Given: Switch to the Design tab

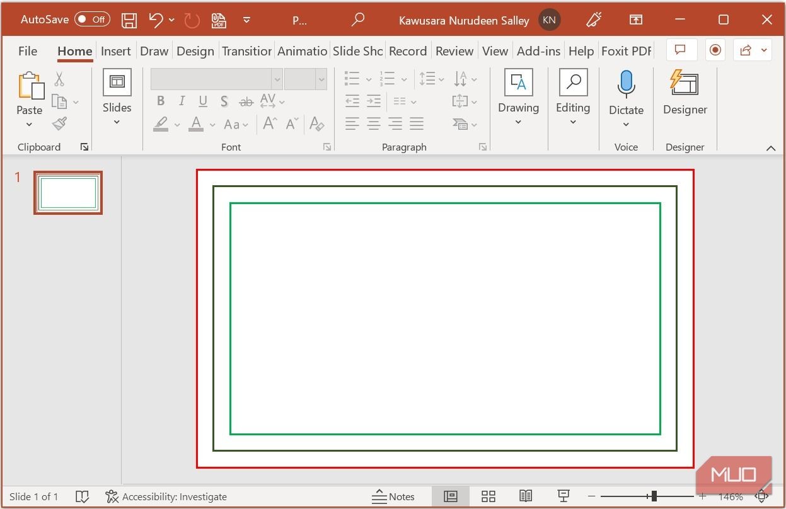Looking at the screenshot, I should coord(195,51).
